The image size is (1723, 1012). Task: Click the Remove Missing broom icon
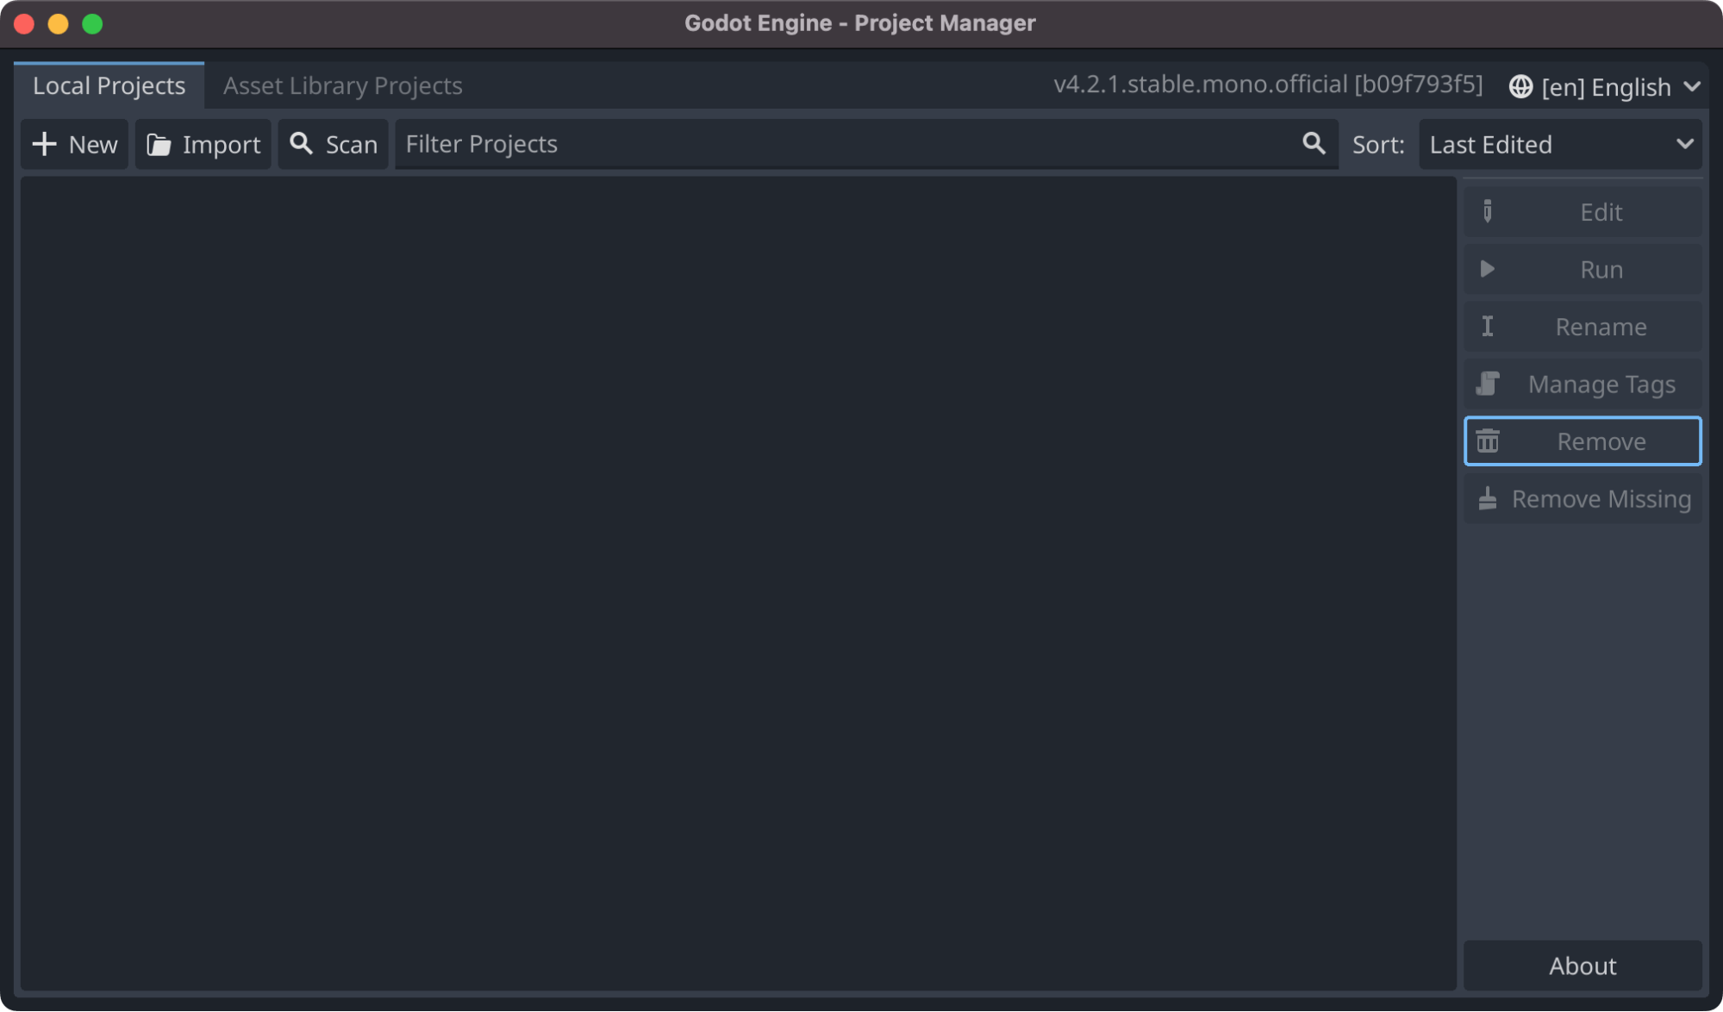point(1487,498)
